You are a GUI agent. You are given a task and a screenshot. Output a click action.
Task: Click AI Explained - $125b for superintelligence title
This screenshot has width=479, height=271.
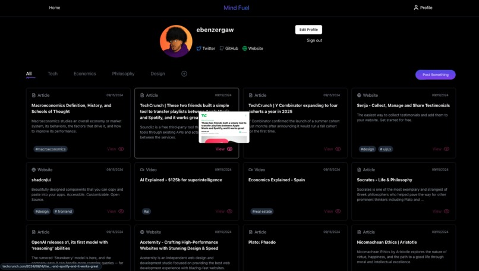click(x=181, y=180)
